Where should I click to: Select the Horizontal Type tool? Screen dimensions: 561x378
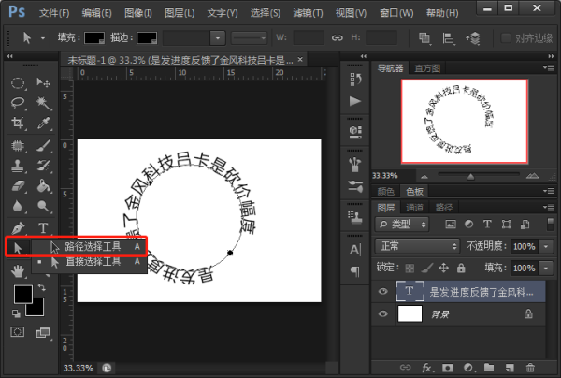point(43,228)
